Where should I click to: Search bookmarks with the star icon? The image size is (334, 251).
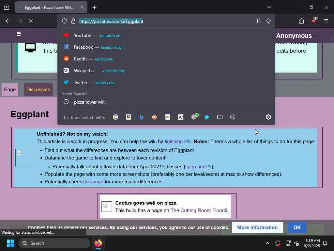click(206, 117)
